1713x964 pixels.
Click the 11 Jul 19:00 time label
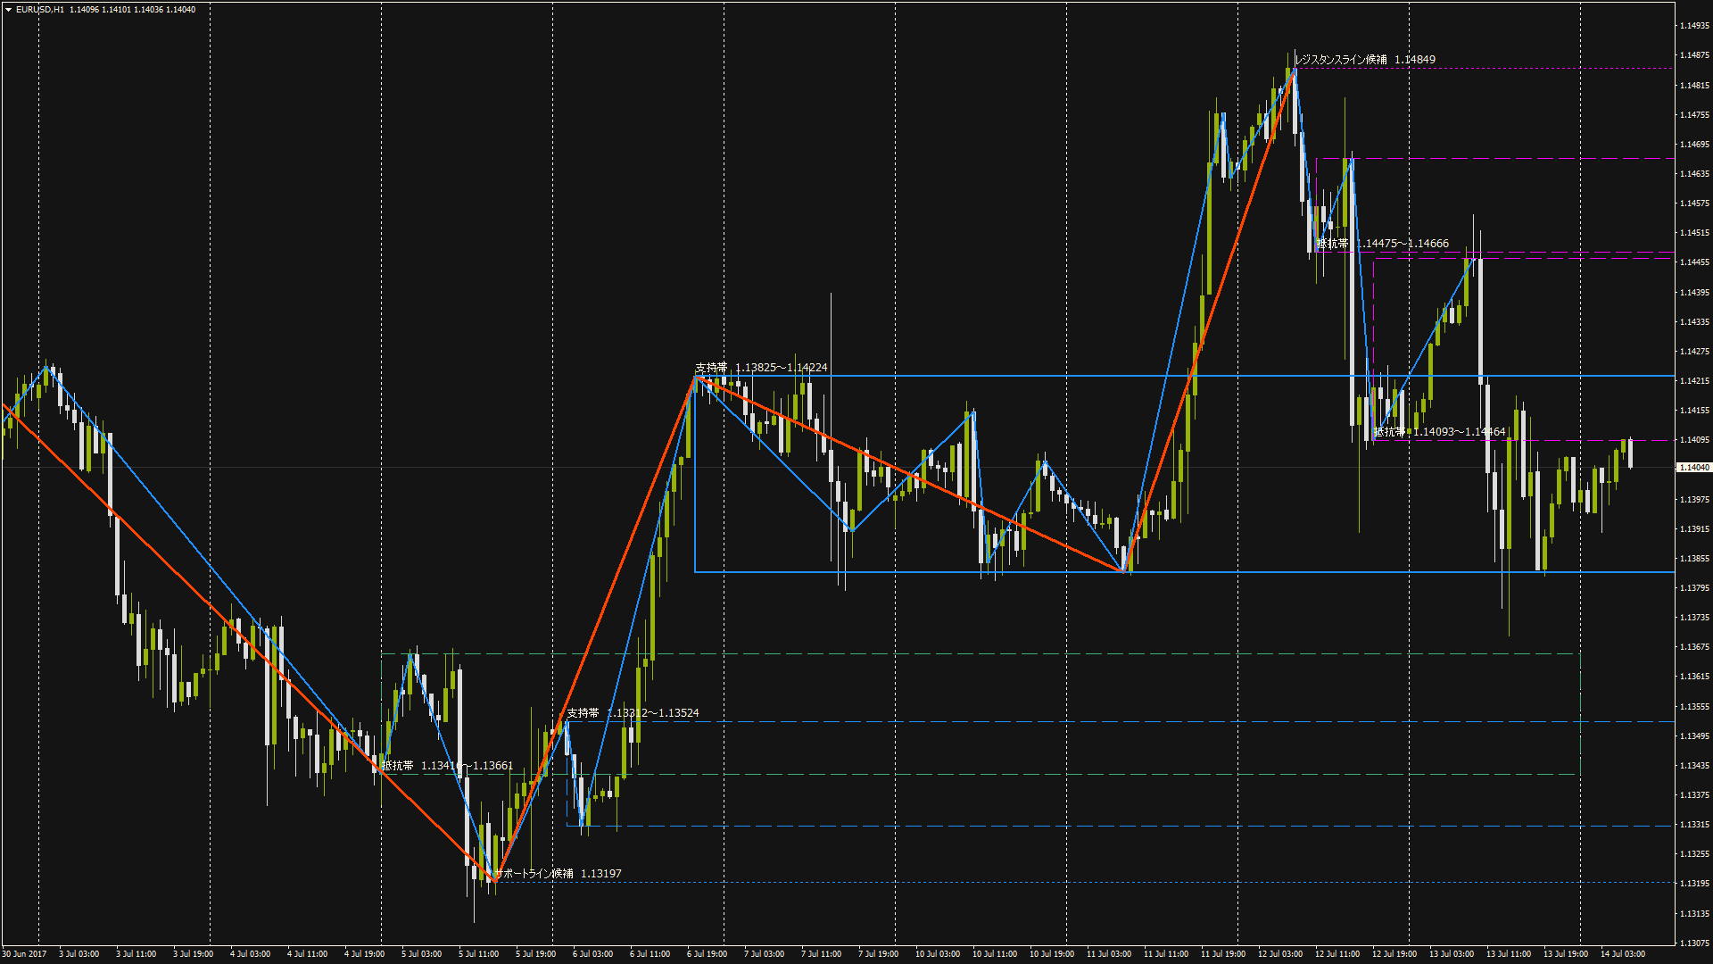[x=1223, y=954]
